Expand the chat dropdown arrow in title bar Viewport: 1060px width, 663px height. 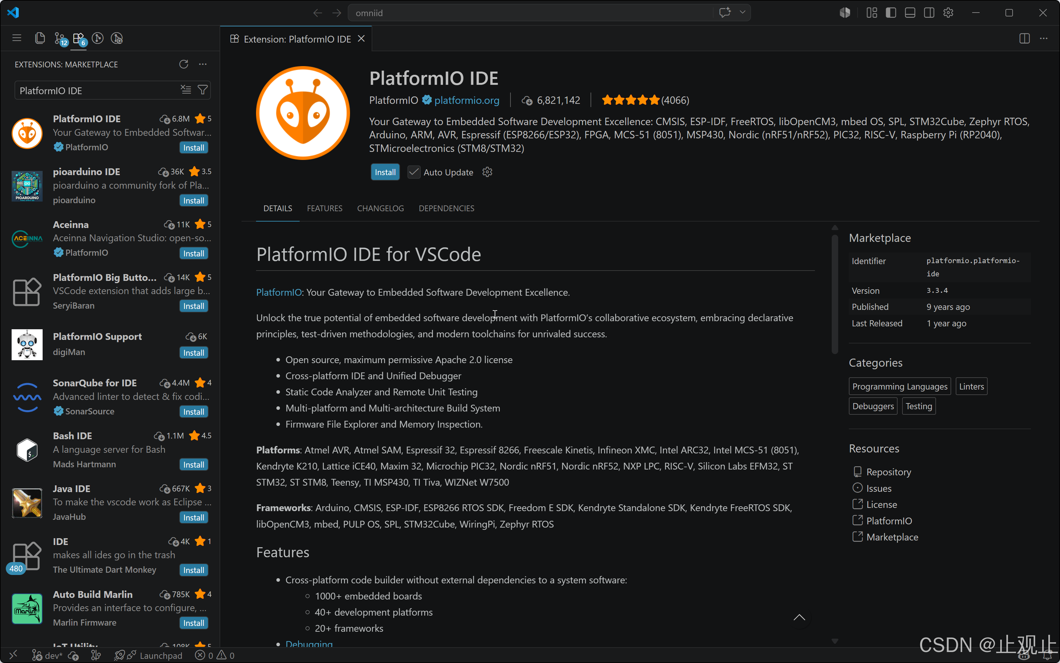click(743, 12)
